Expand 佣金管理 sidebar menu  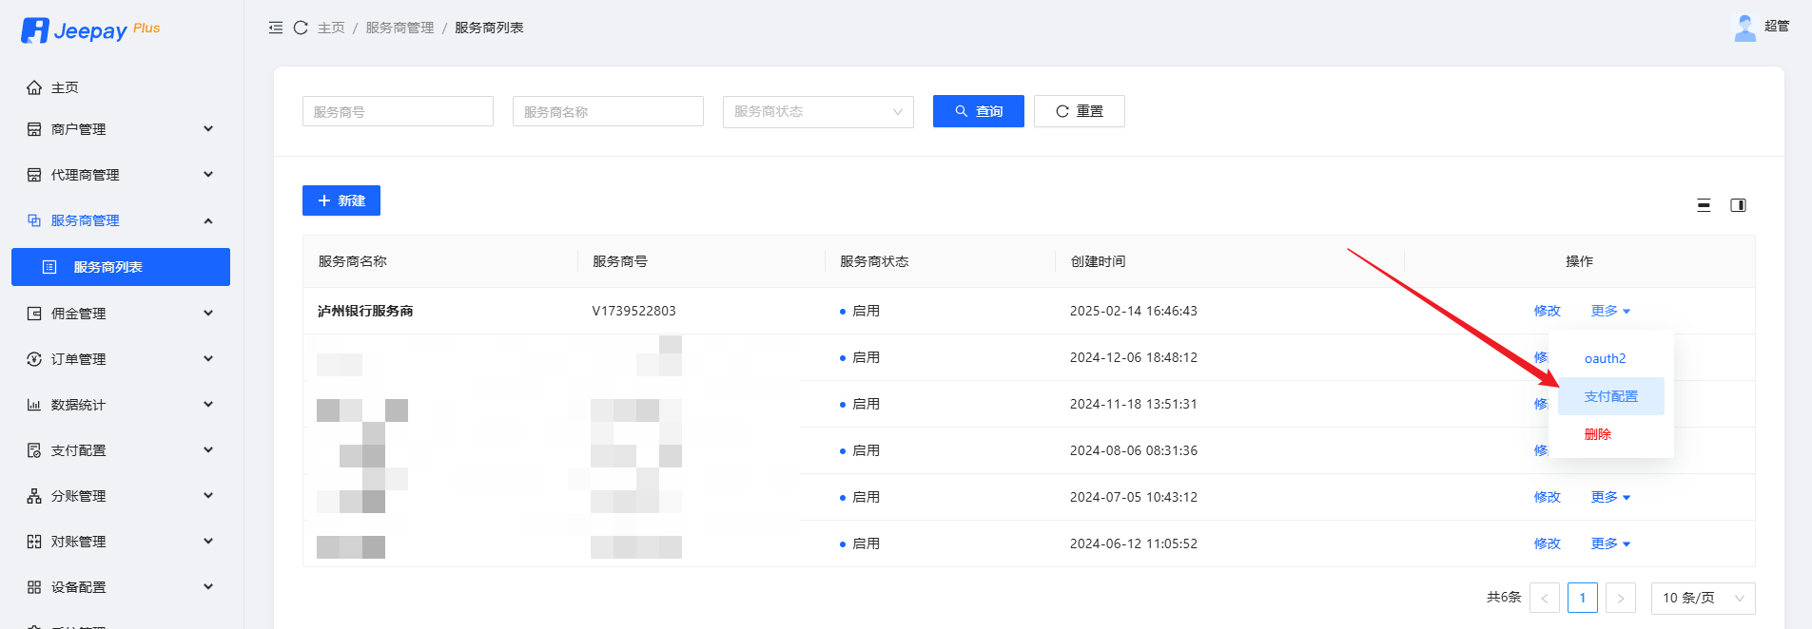121,314
